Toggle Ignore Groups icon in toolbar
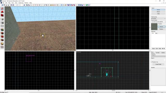Viewport: 166px width, 93px height. click(x=31, y=5)
